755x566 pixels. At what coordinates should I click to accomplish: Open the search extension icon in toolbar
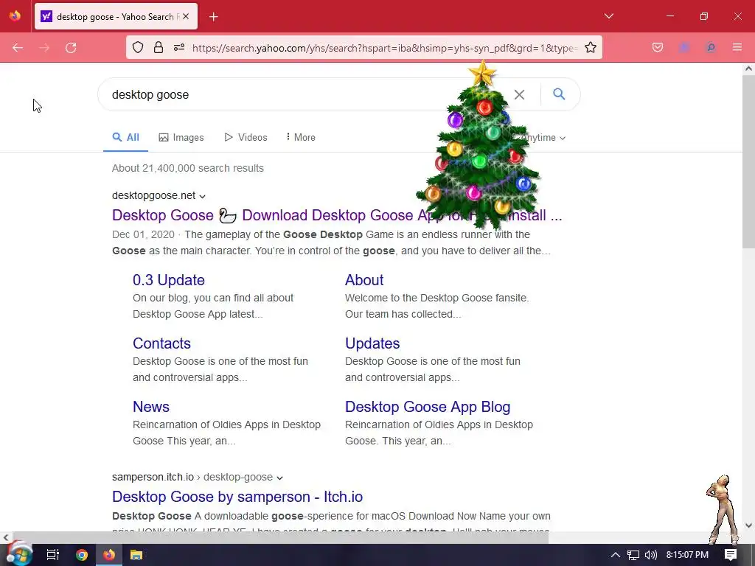click(x=710, y=47)
